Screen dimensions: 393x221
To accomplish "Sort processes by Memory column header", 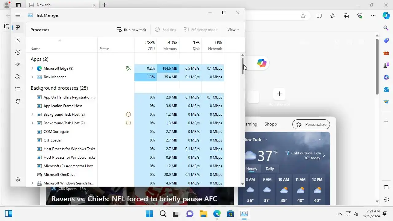I will [168, 45].
